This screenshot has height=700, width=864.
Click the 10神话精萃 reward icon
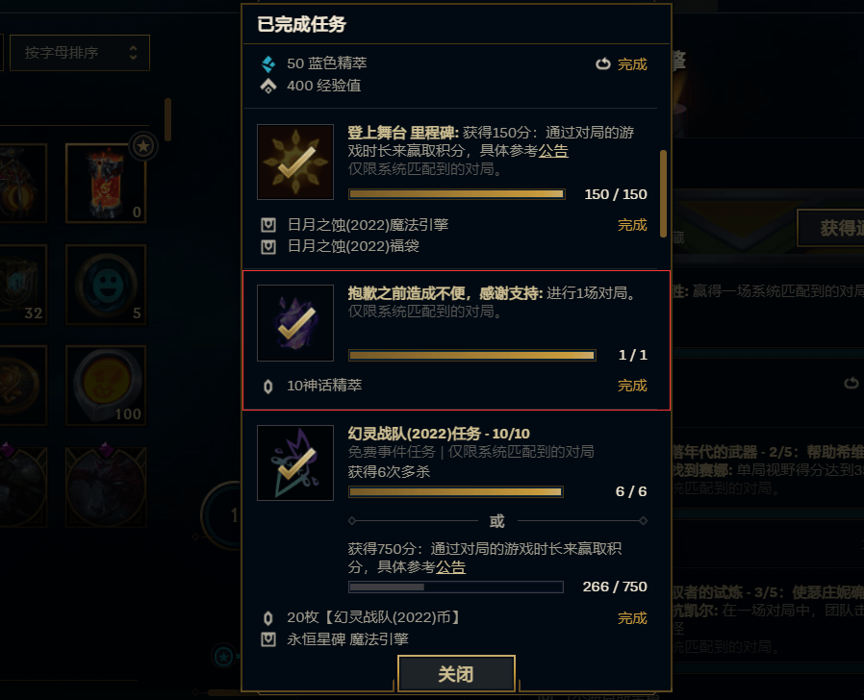268,387
